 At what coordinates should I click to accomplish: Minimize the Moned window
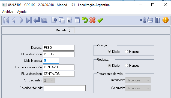(x=140, y=5)
